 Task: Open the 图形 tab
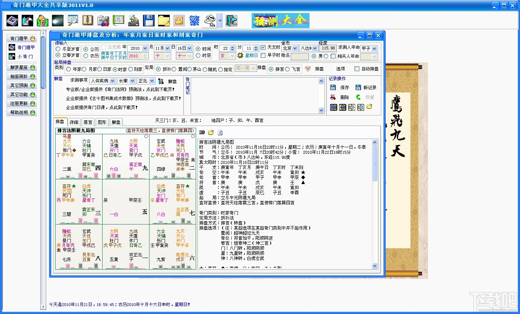click(102, 122)
